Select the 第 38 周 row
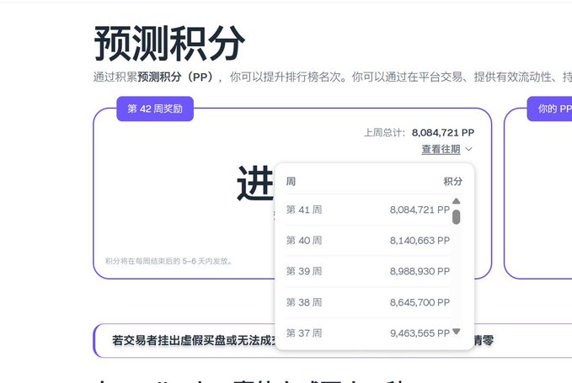 coord(367,302)
